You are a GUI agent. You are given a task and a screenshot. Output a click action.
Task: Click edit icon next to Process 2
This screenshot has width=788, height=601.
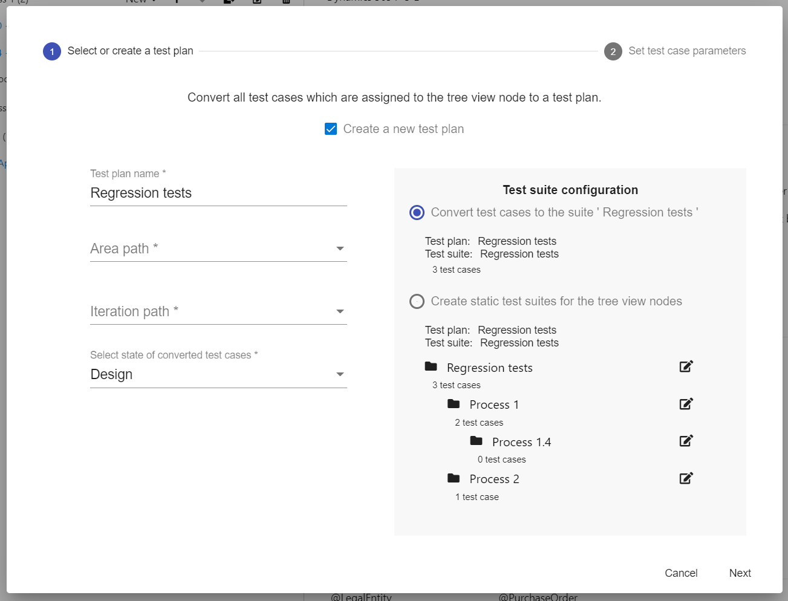(686, 478)
